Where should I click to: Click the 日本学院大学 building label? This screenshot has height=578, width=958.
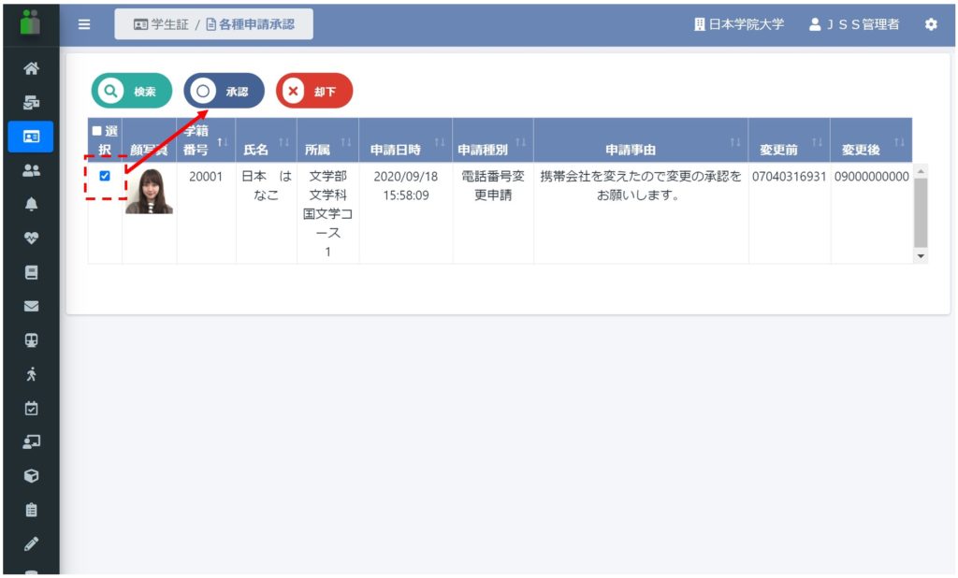point(739,24)
